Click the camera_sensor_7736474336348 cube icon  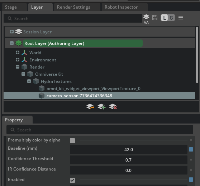42,96
